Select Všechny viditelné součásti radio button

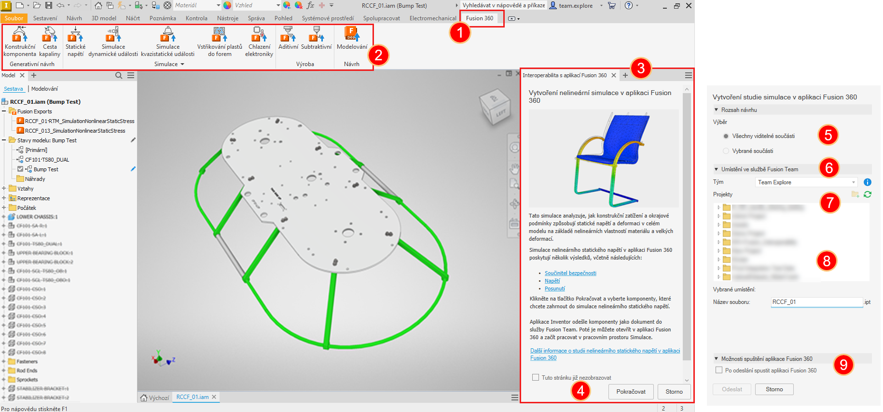click(x=726, y=136)
